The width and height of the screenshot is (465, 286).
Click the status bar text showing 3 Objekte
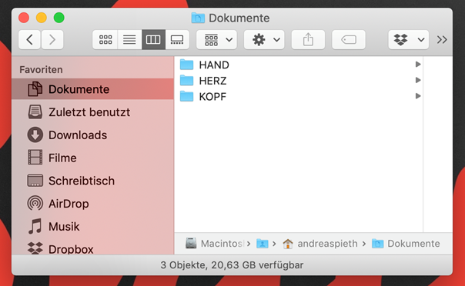coord(232,265)
